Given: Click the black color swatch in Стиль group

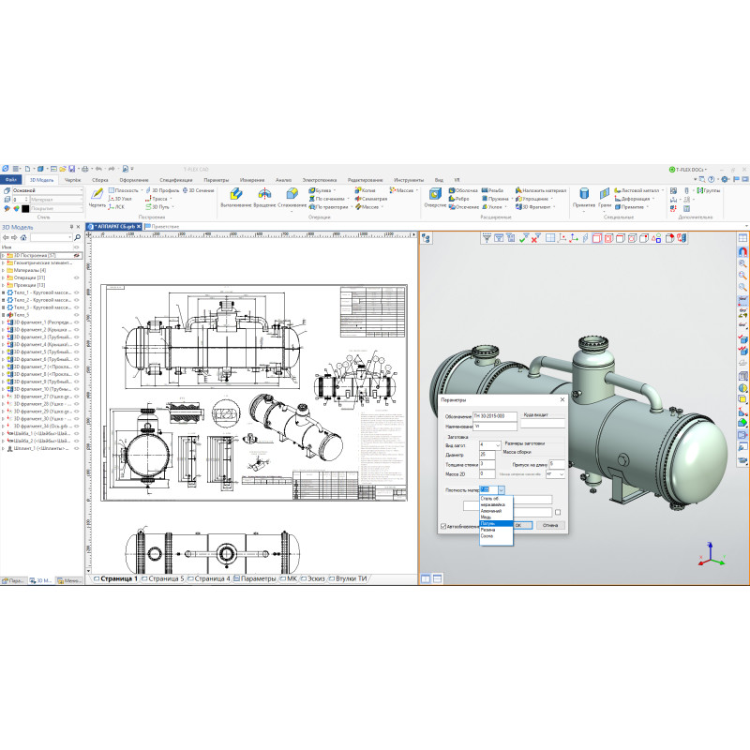Looking at the screenshot, I should click(25, 208).
